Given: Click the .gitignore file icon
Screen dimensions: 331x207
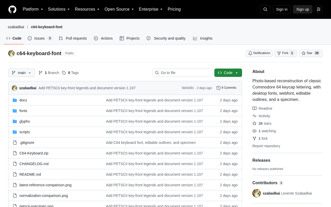Looking at the screenshot, I should 15,143.
